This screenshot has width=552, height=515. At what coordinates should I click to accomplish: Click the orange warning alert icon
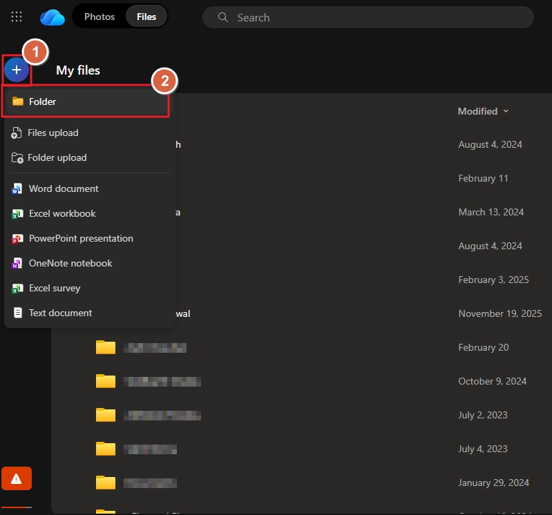[17, 478]
